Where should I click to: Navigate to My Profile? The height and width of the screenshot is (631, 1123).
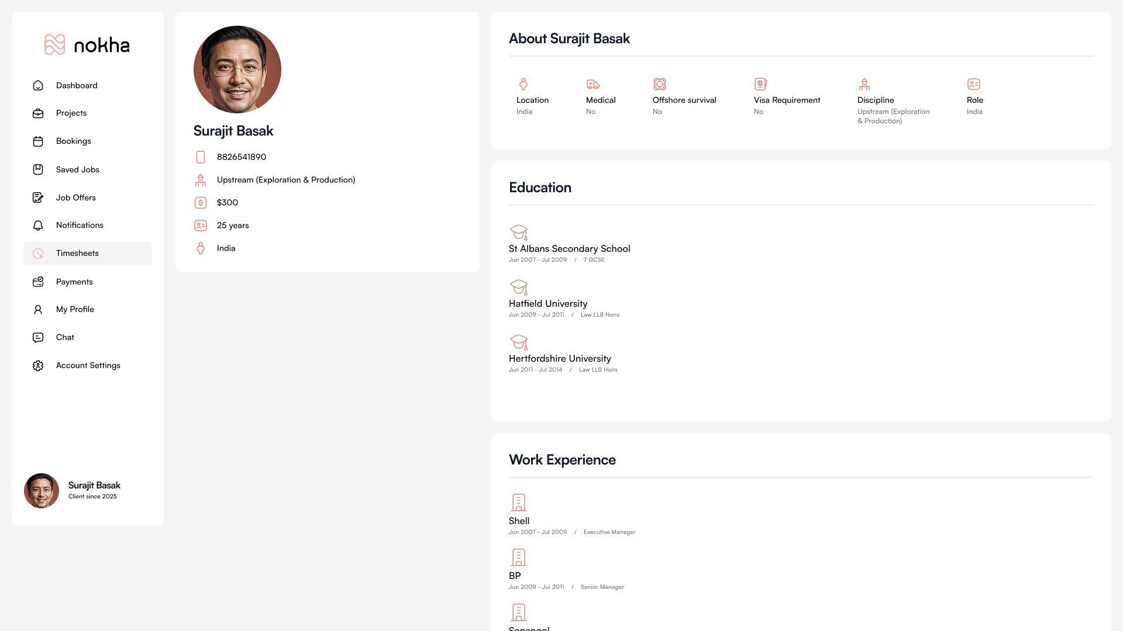[75, 309]
